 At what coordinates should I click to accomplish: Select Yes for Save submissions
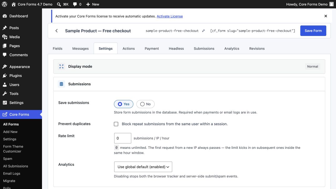(x=124, y=104)
